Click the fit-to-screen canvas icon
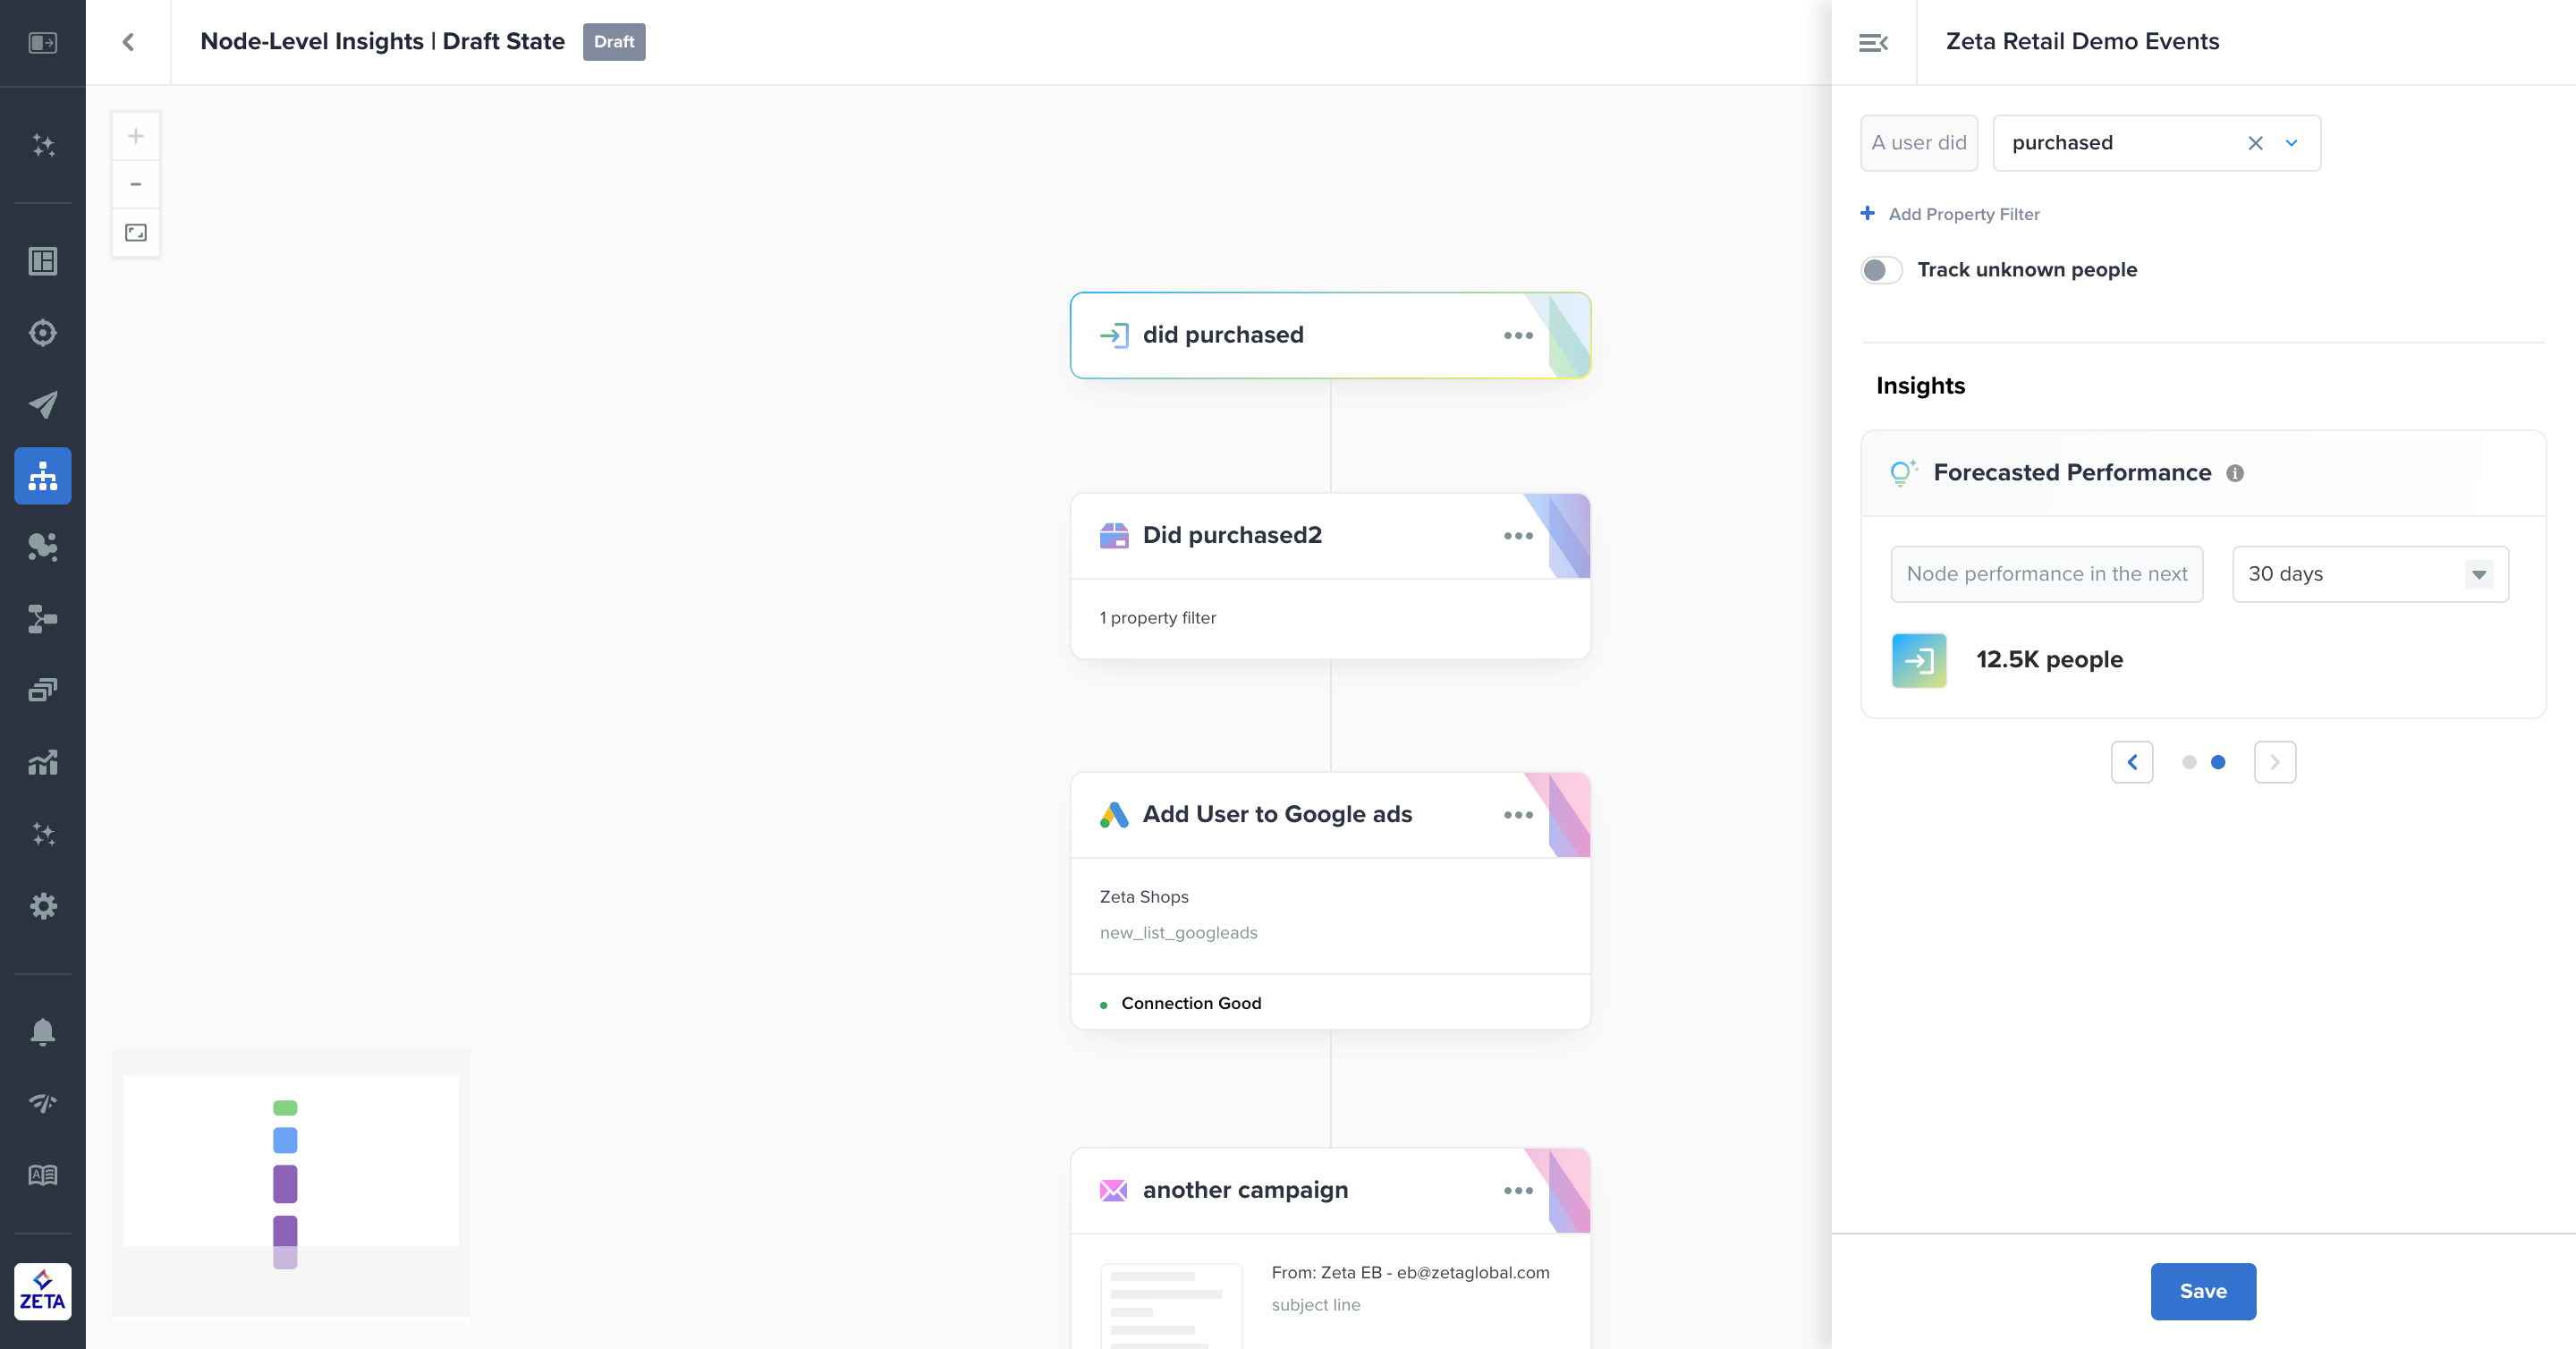 [x=136, y=233]
